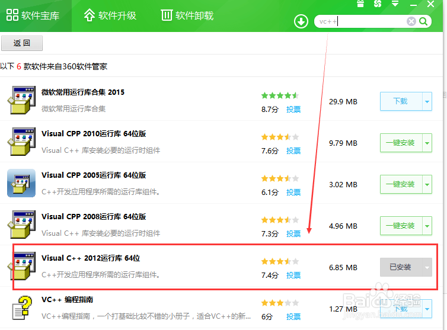Click the 6.1分 score text
The width and height of the screenshot is (447, 330).
pos(270,193)
